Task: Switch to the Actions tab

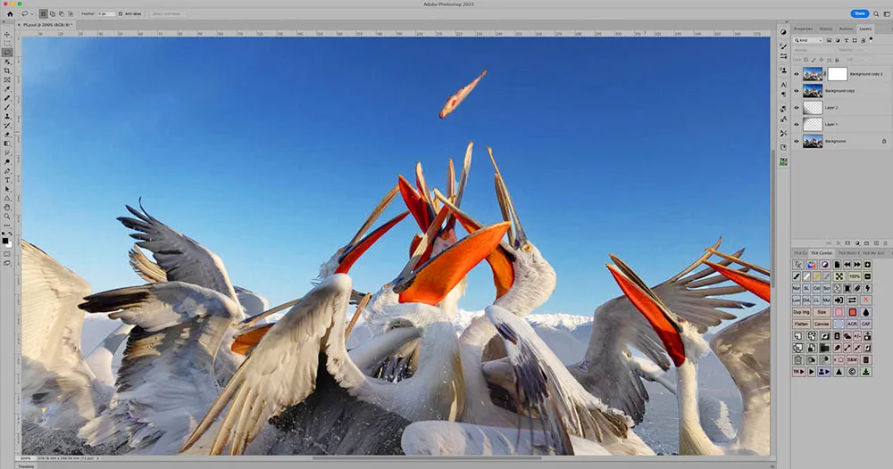Action: click(847, 29)
